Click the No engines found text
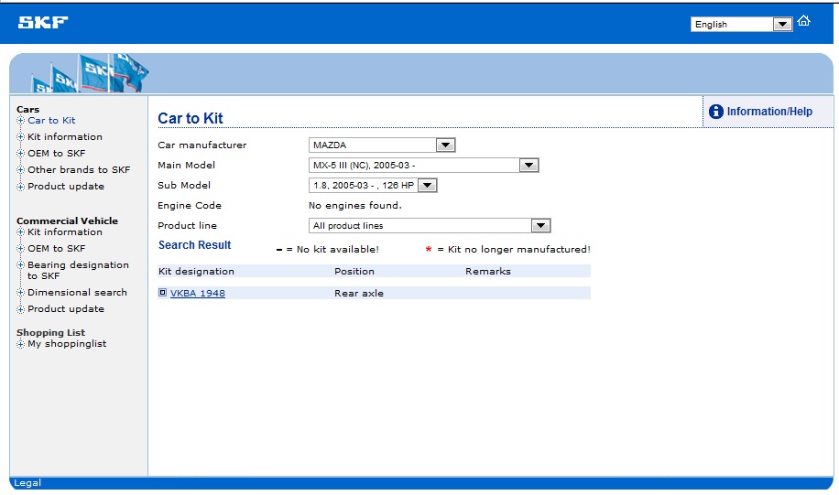Screen dimensions: 839x495 [x=355, y=205]
